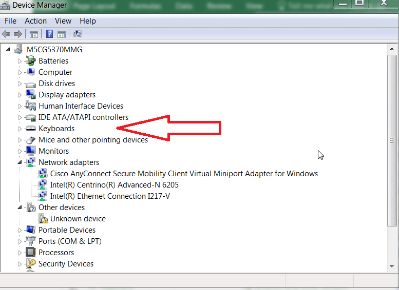Click the IDE ATA/ATAPI controllers icon
The width and height of the screenshot is (399, 290).
pos(30,118)
